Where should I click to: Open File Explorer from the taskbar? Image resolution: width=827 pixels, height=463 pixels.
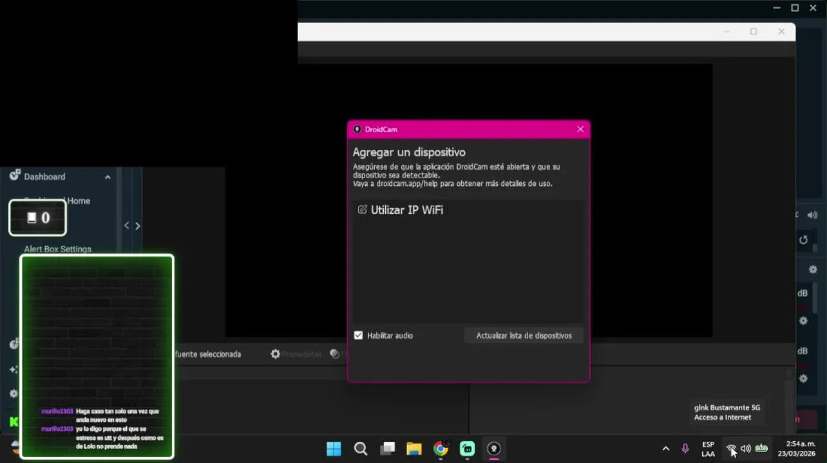click(413, 449)
